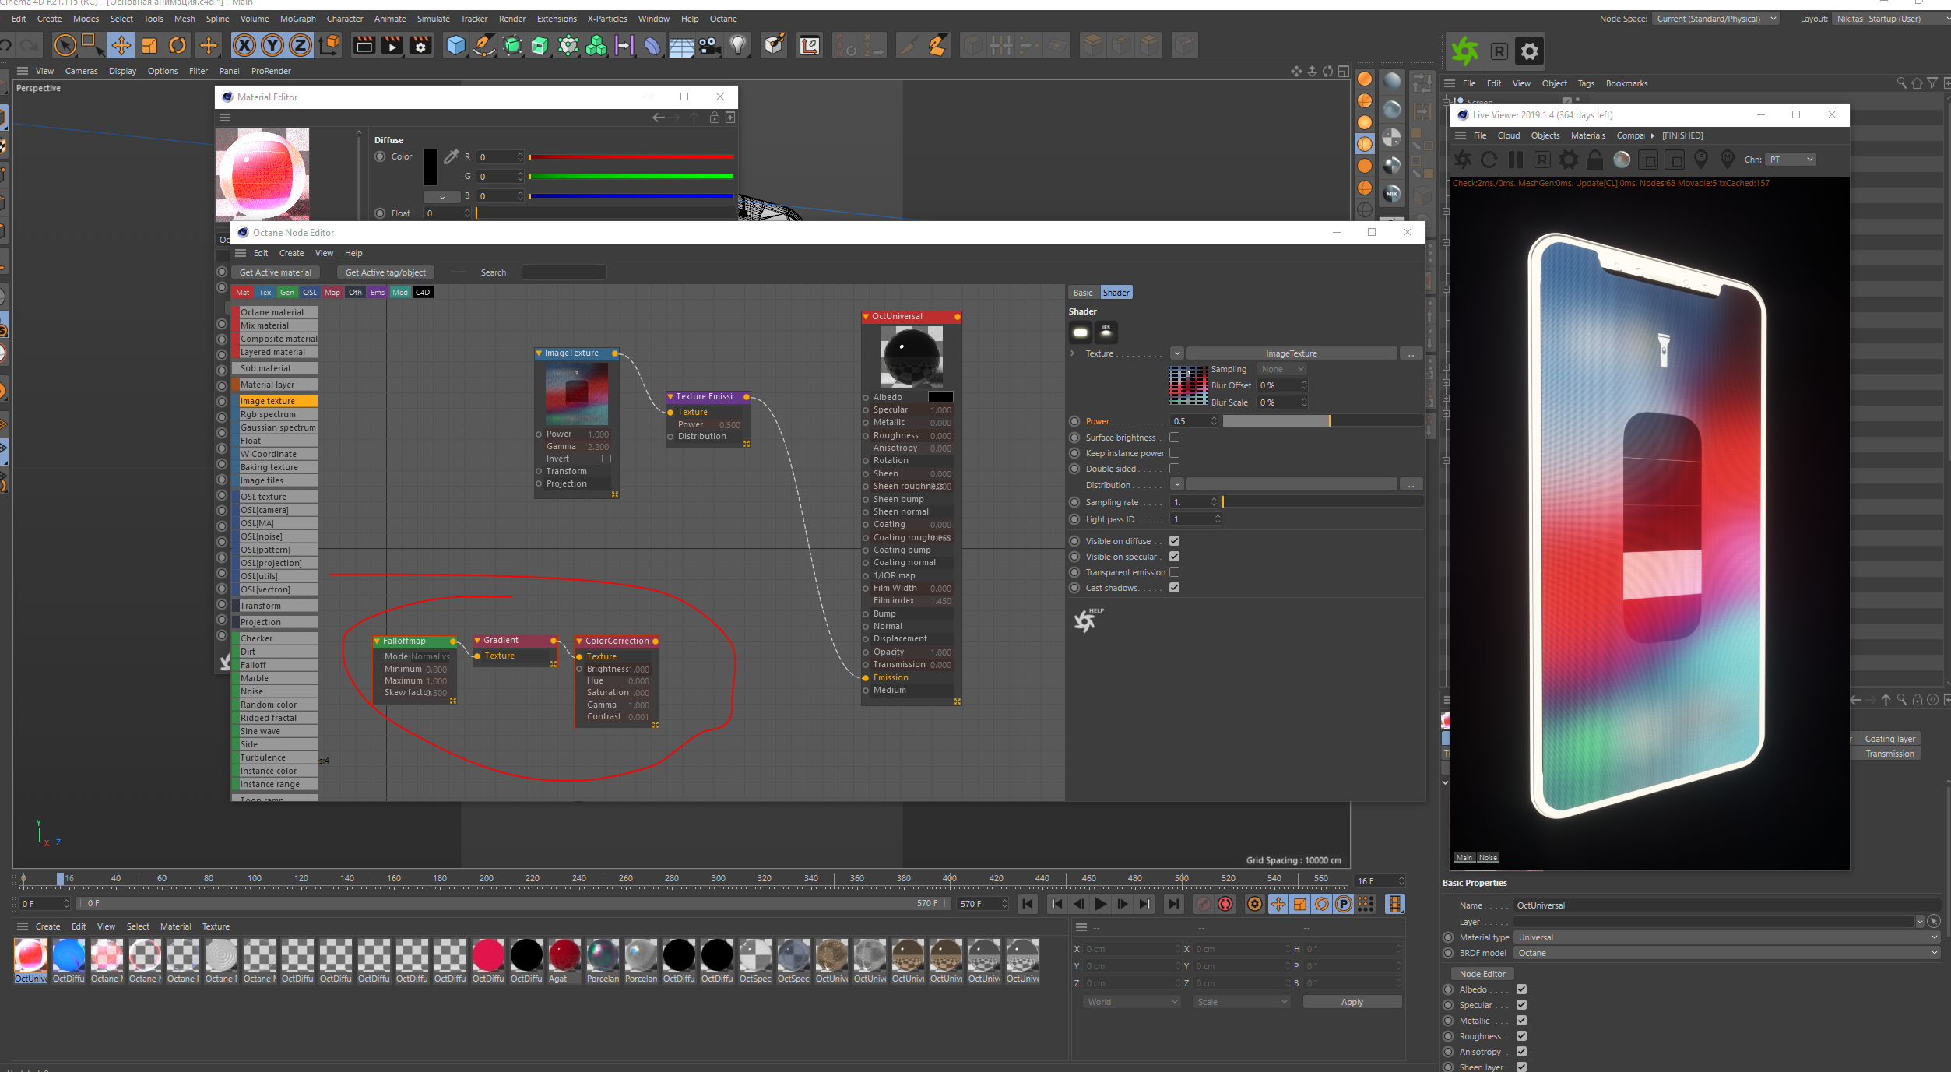The height and width of the screenshot is (1072, 1951).
Task: Click the Render to Picture Viewer icon
Action: (392, 46)
